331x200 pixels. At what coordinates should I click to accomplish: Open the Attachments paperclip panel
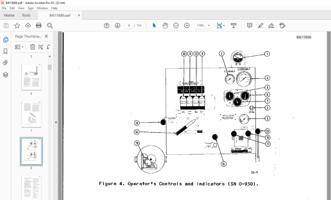(6, 63)
